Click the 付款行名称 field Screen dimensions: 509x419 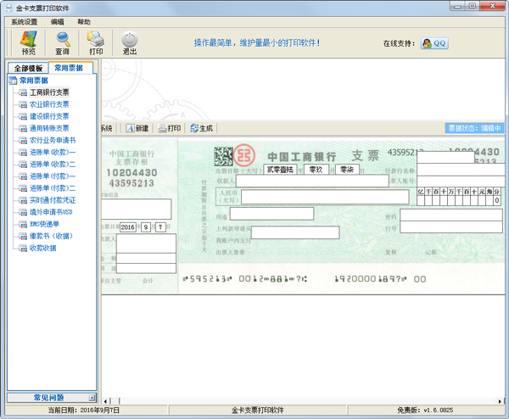461,170
